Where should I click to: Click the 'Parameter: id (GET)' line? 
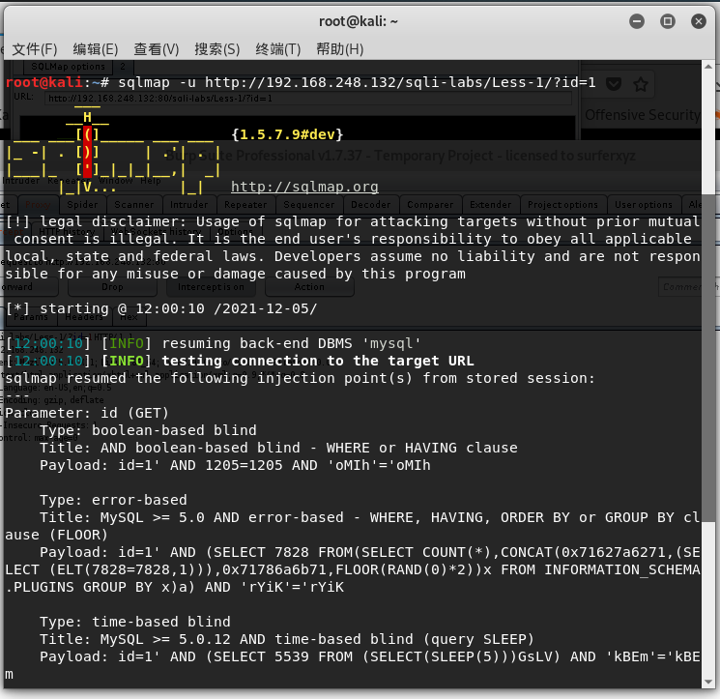coord(87,413)
